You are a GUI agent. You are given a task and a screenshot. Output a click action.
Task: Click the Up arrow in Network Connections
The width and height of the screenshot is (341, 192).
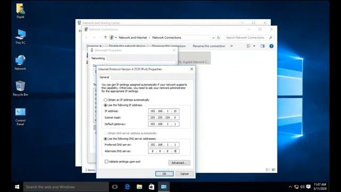click(105, 37)
